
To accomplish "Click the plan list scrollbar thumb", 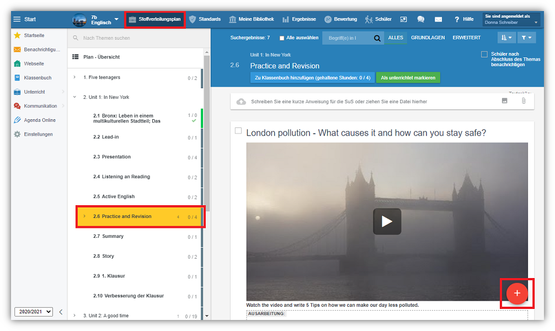I will point(207,133).
